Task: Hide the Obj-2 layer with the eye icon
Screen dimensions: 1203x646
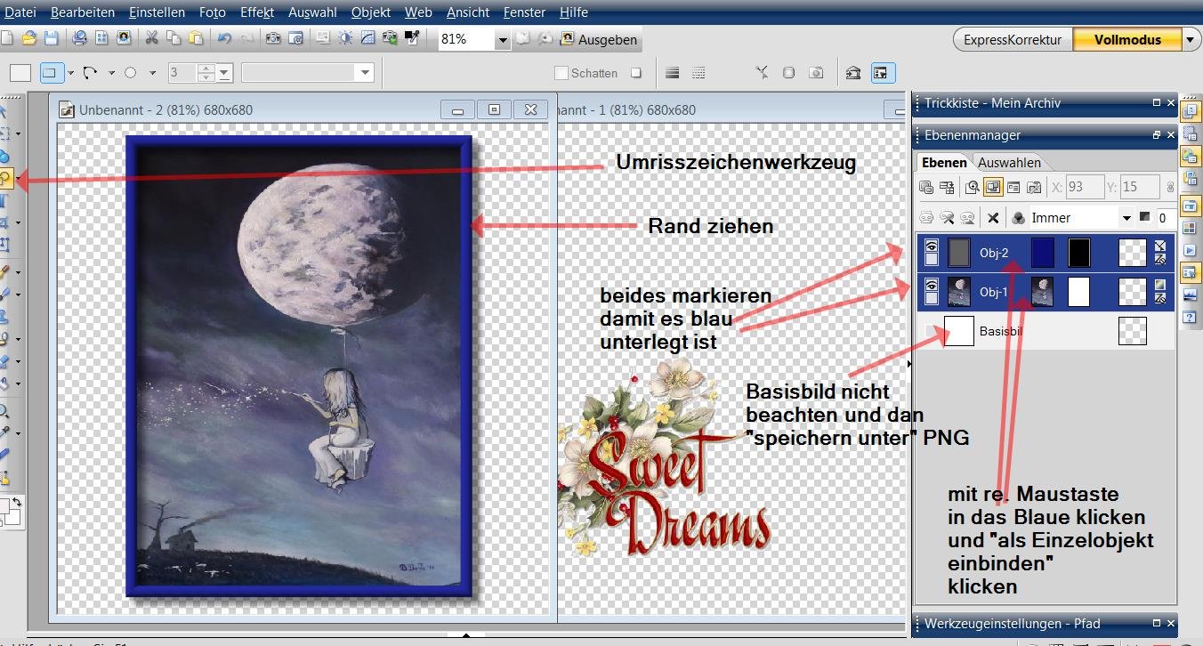Action: click(931, 246)
